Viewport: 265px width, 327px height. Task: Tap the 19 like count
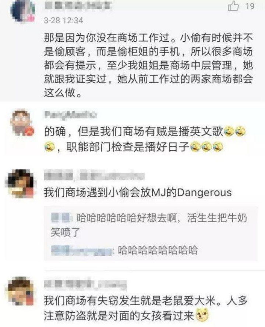click(250, 6)
